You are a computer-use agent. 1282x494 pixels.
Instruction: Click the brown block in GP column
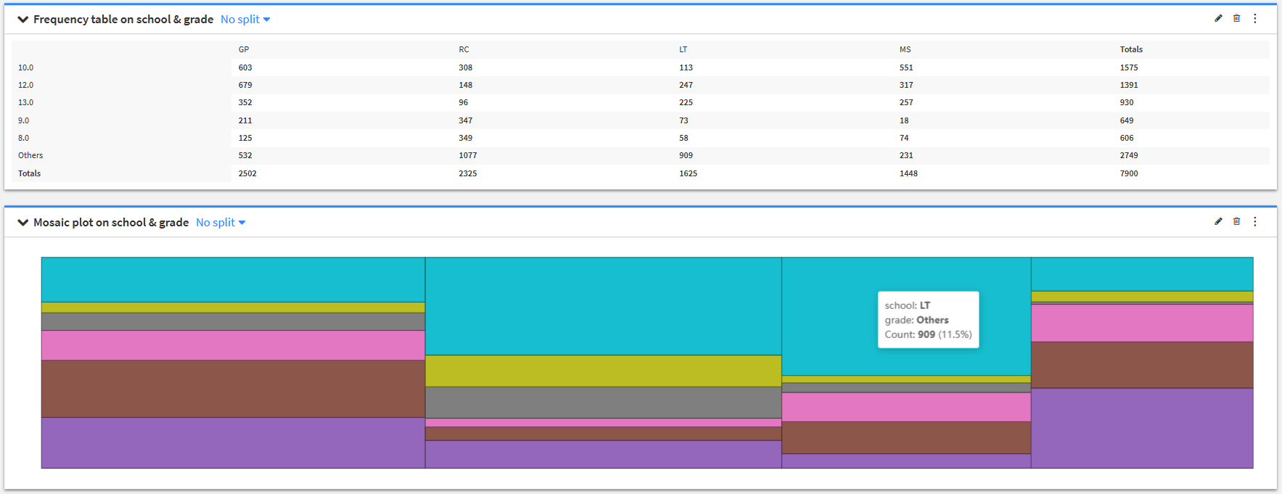click(233, 389)
